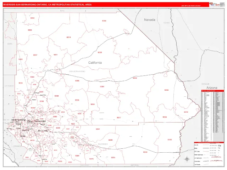227x170 pixels.
Task: Click the Corona city label
Action: pyautogui.click(x=23, y=136)
